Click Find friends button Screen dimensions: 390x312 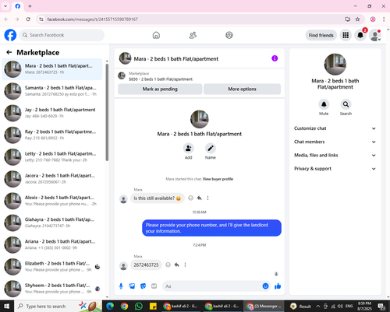point(321,35)
